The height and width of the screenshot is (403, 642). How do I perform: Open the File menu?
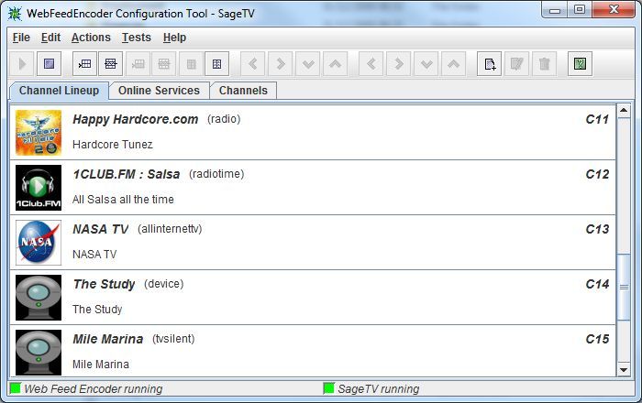click(x=21, y=38)
